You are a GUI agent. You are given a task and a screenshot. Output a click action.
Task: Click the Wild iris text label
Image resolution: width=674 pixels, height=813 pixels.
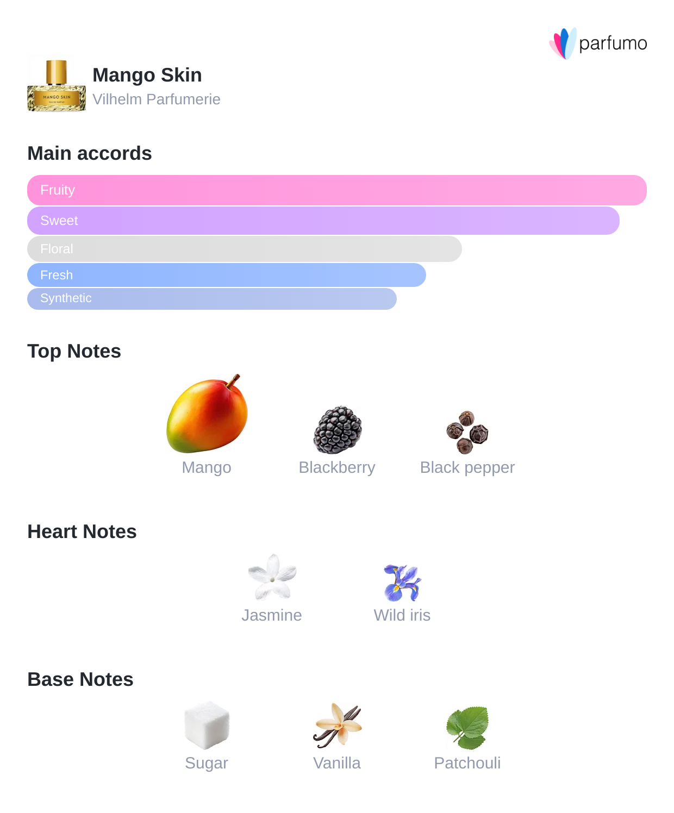[402, 615]
